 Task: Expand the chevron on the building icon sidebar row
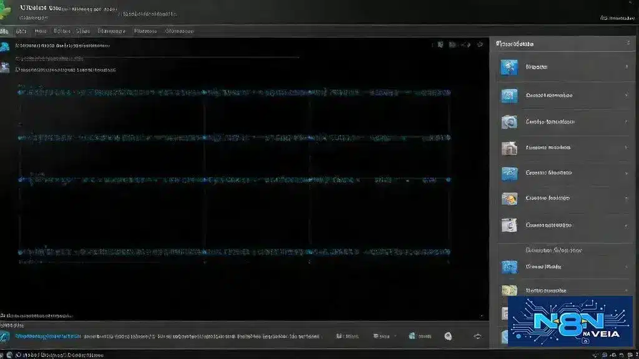626,148
